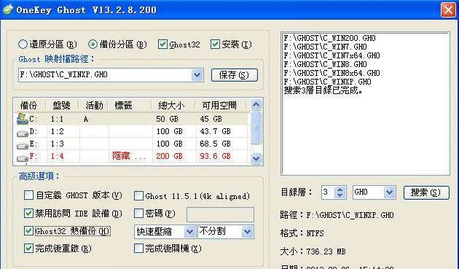Uncheck 禁用訪問 IDE 設備 (D)
Viewport: 459px width, 269px height.
point(28,213)
